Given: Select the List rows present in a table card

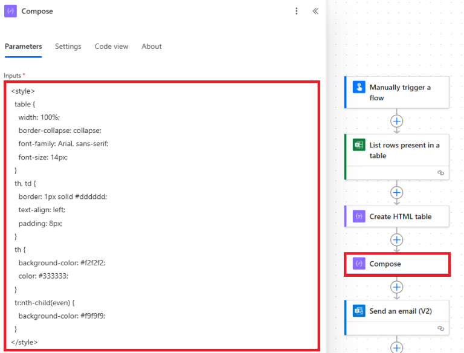Looking at the screenshot, I should tap(397, 157).
